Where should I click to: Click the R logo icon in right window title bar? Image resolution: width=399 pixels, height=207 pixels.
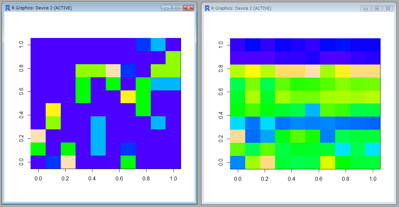tap(207, 8)
